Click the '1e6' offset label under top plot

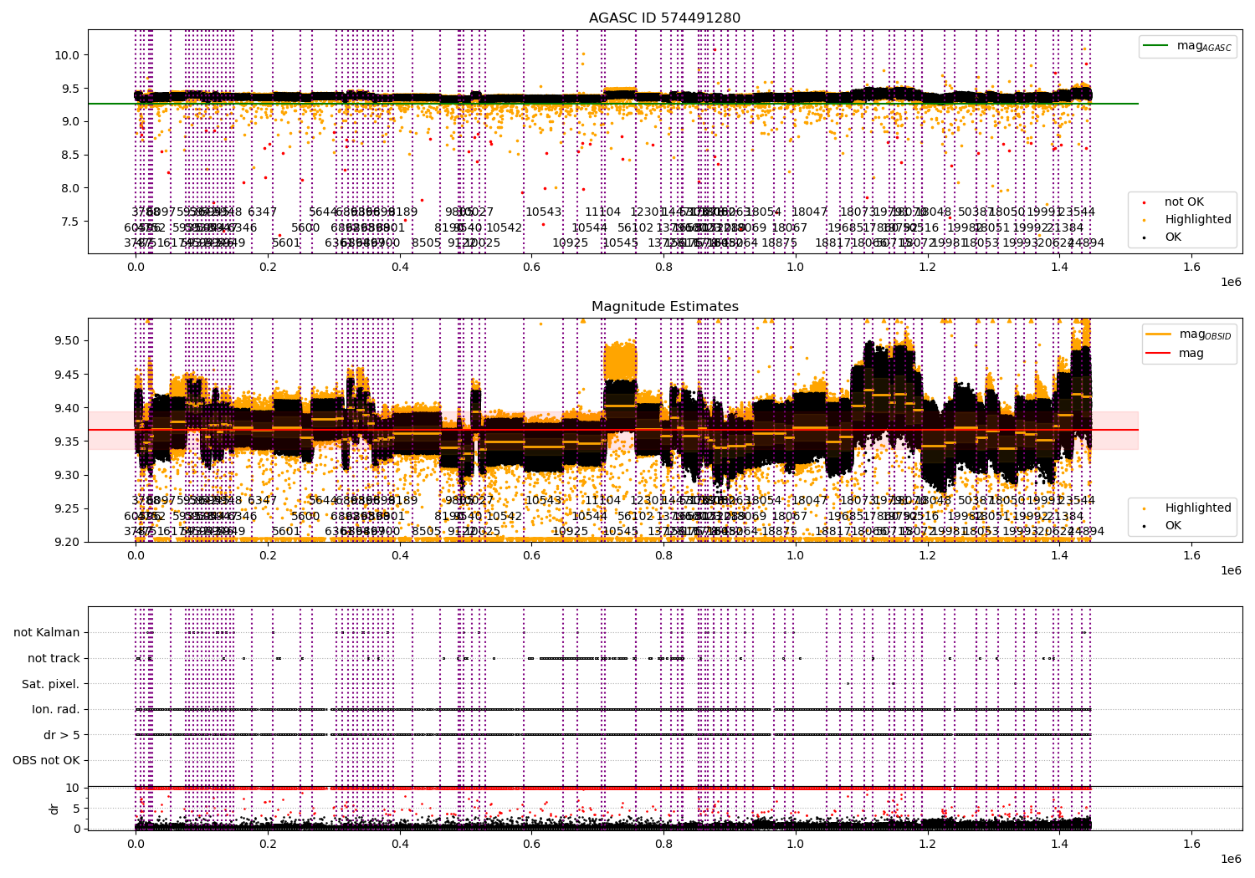(x=1231, y=283)
